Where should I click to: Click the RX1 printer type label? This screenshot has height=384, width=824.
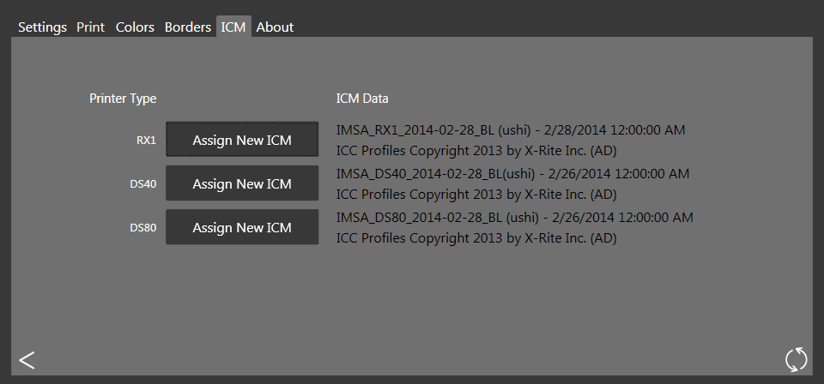pyautogui.click(x=146, y=141)
